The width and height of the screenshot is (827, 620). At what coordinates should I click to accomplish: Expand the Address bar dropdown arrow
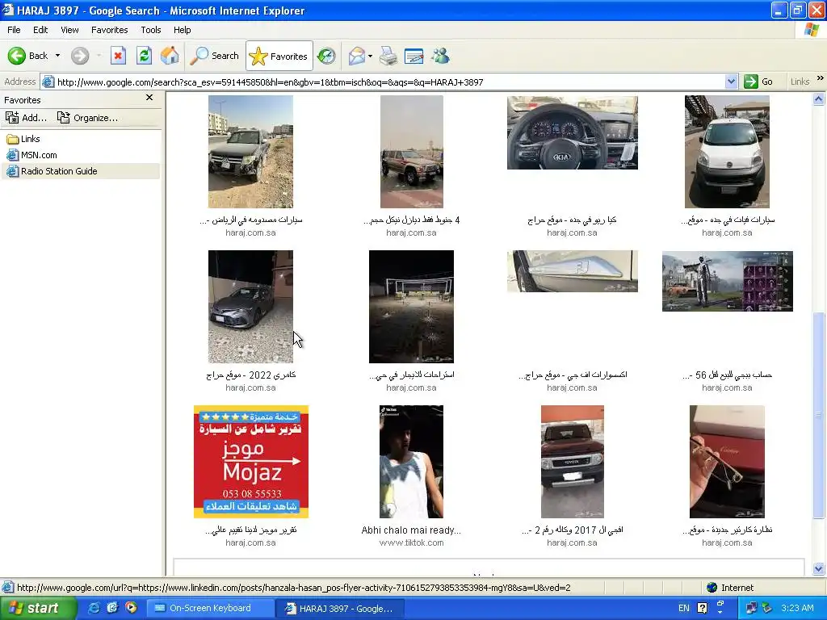[731, 82]
